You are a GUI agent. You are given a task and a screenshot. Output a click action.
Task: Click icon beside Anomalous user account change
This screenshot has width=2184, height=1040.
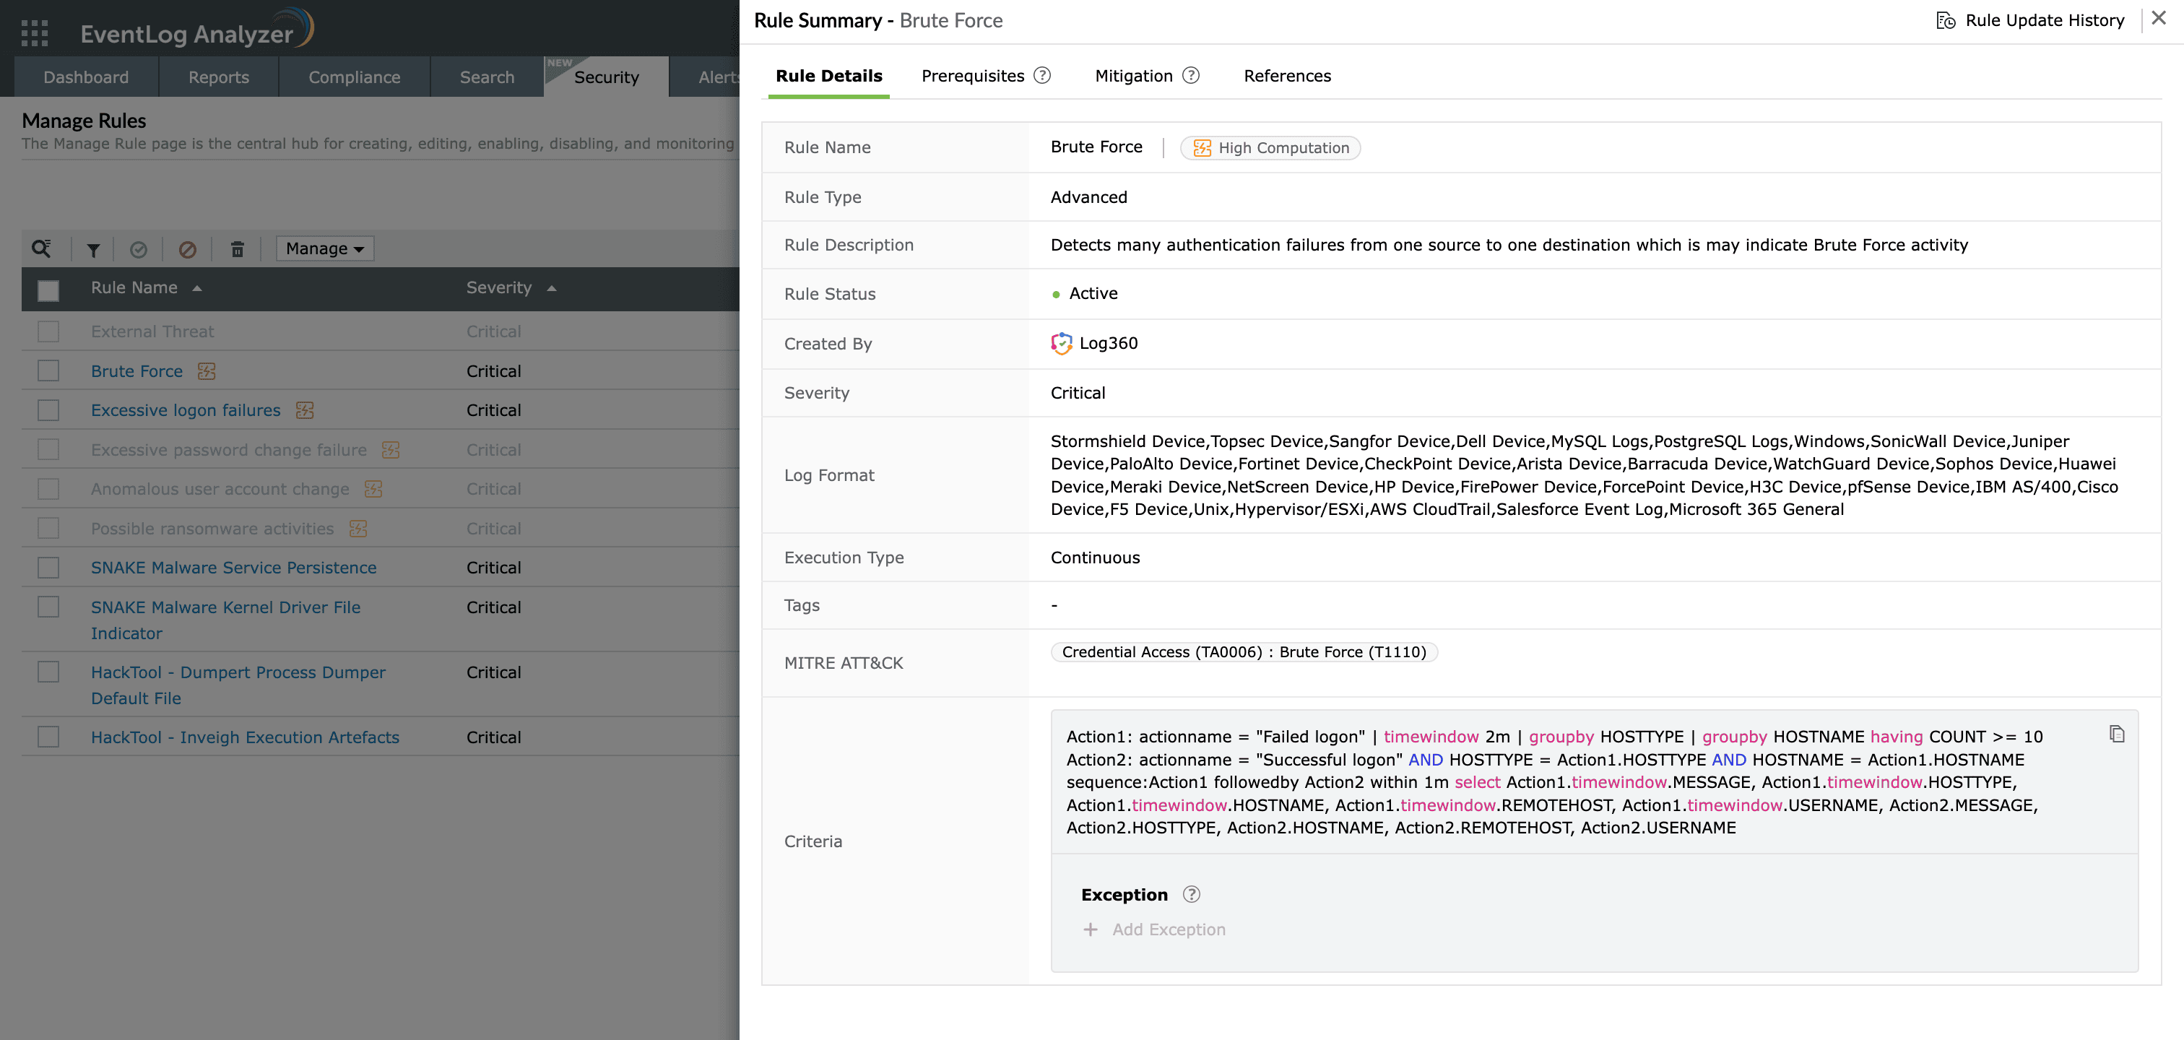tap(373, 489)
